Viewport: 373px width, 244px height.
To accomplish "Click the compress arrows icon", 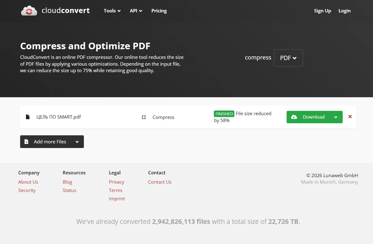I will [x=144, y=117].
